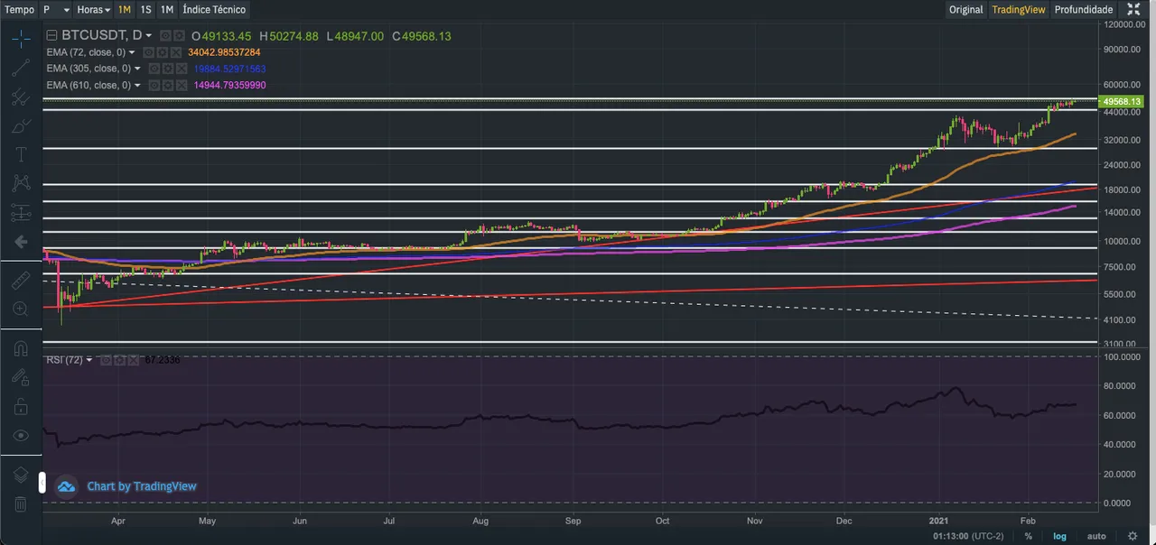Open the Chart by TradingView link
This screenshot has width=1156, height=545.
(x=142, y=486)
